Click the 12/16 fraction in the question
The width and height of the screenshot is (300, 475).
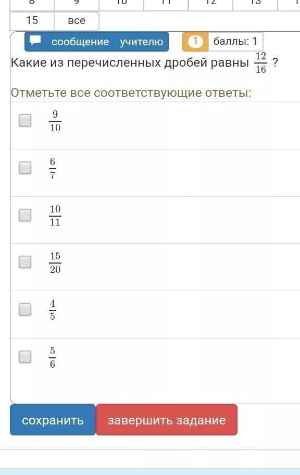click(x=260, y=63)
